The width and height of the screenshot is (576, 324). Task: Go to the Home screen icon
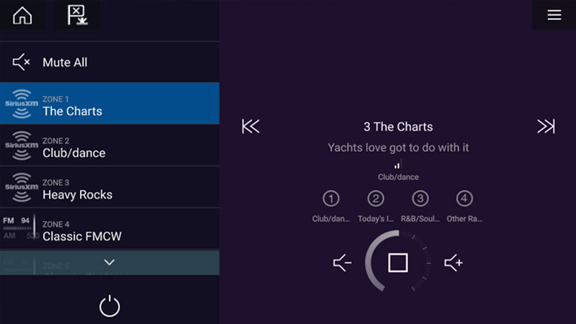click(x=22, y=15)
